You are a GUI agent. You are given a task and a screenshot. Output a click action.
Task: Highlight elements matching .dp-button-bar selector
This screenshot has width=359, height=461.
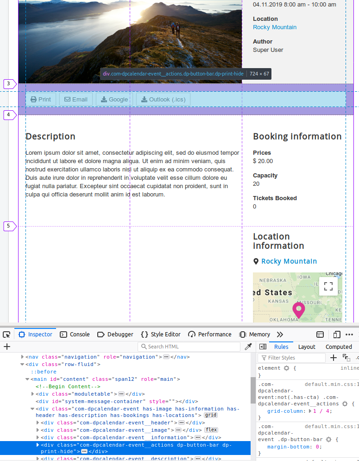(x=328, y=439)
